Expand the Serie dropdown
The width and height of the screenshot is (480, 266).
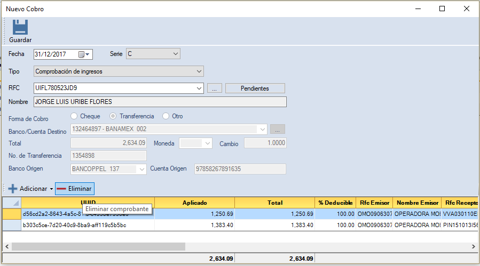[x=176, y=54]
